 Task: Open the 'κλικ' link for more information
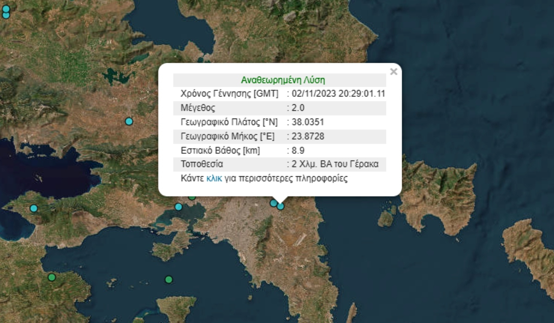point(214,179)
